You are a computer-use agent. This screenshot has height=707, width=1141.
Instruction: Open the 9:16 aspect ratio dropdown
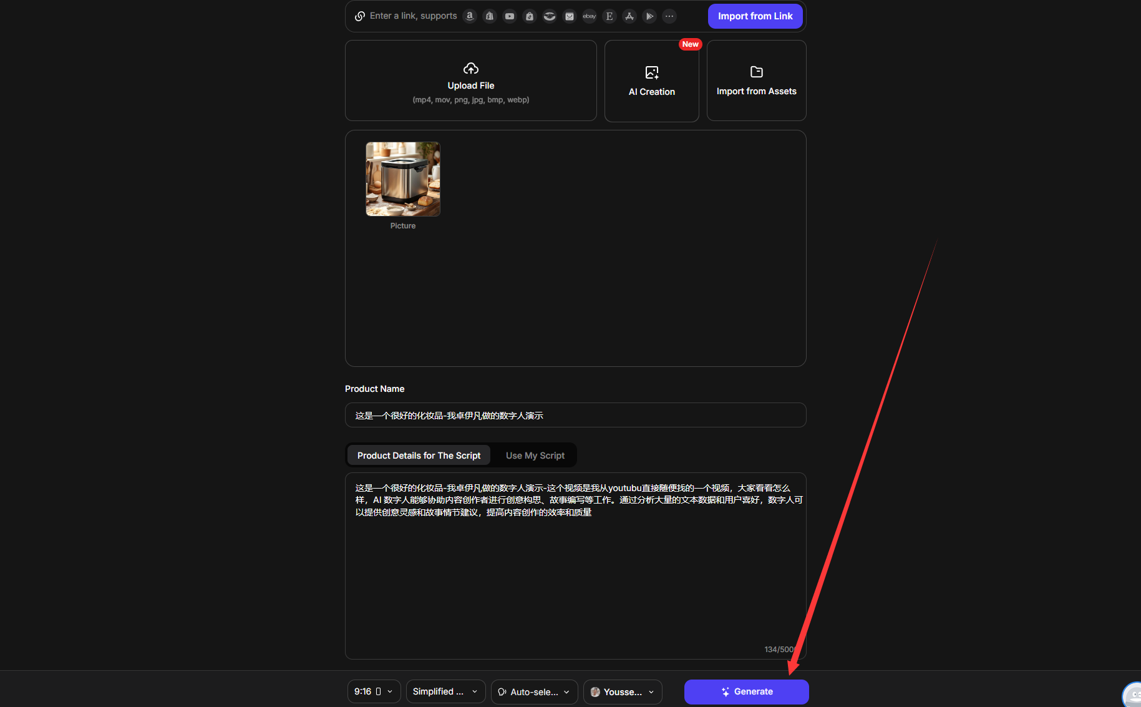(374, 691)
